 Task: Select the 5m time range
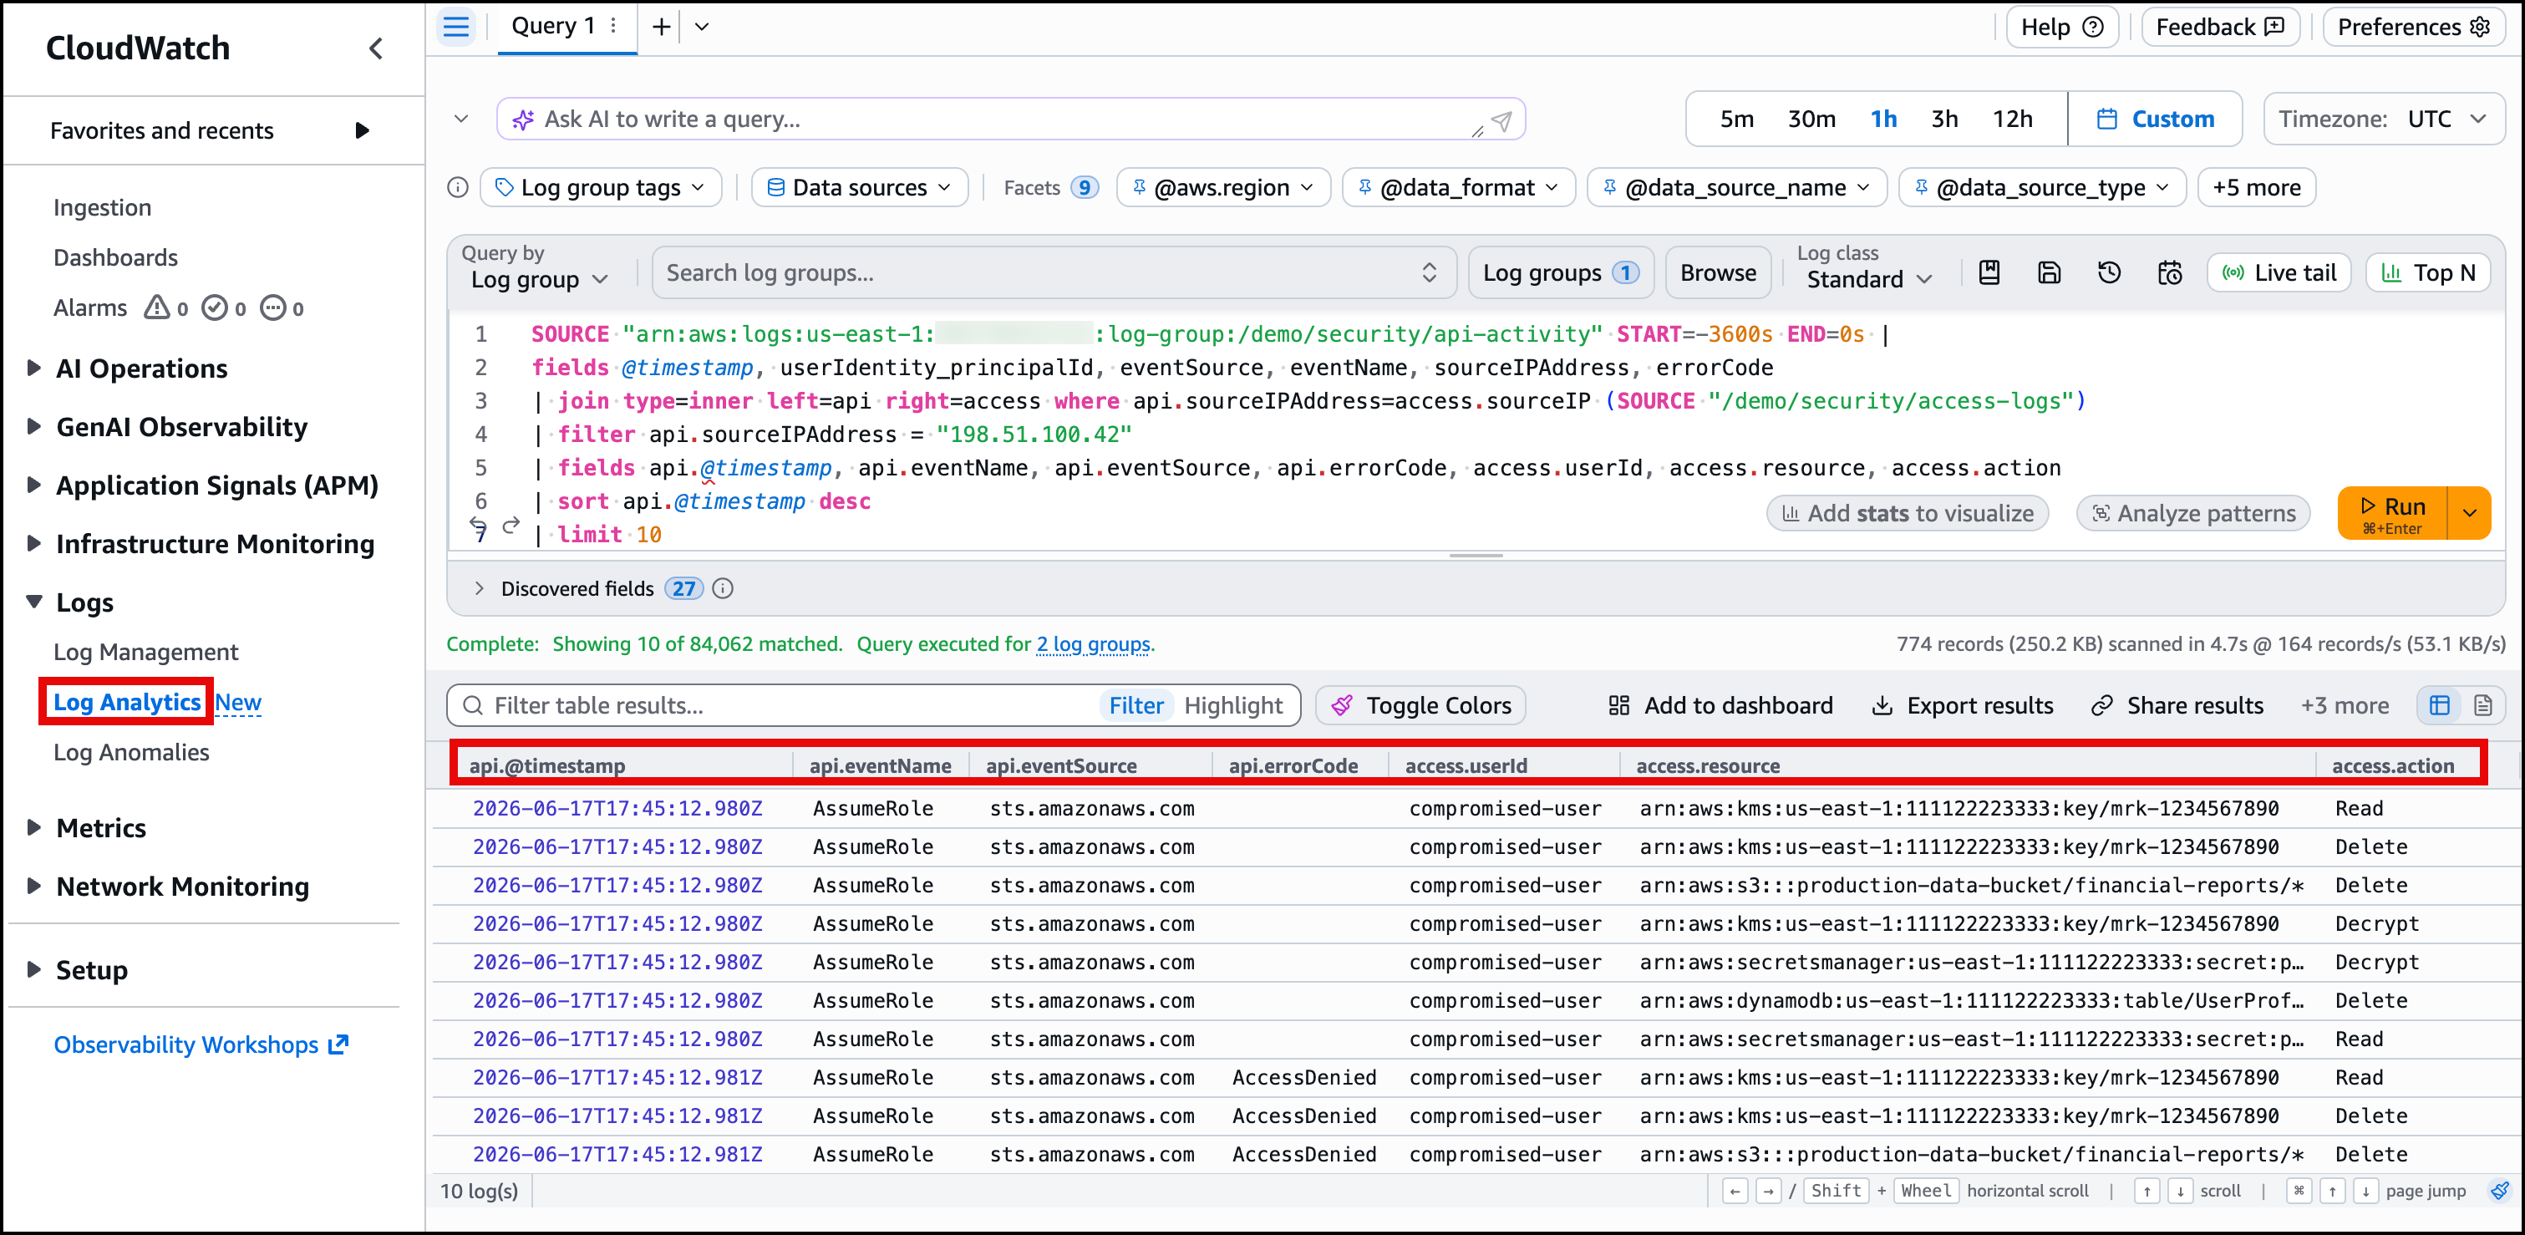(x=1736, y=119)
